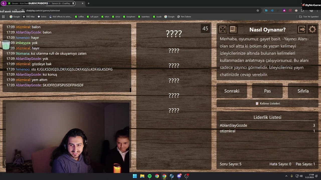
Task: Click the exit arrow icon
Action: [302, 29]
